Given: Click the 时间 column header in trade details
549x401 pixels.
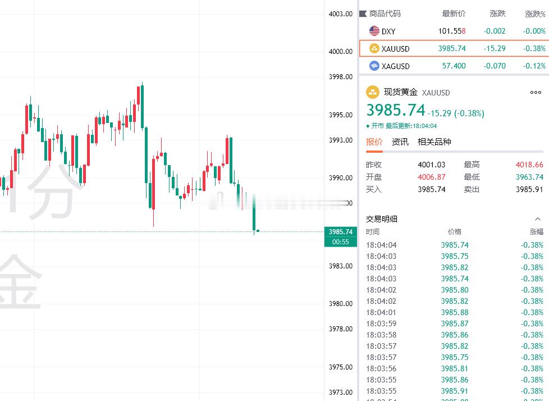Looking at the screenshot, I should (x=373, y=232).
